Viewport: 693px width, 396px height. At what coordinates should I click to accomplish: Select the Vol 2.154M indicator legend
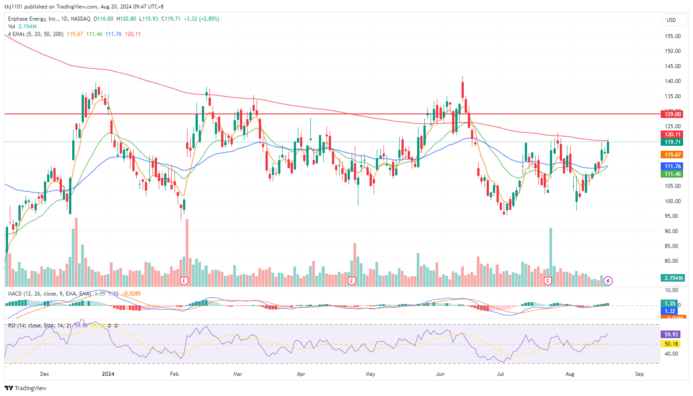[x=22, y=26]
